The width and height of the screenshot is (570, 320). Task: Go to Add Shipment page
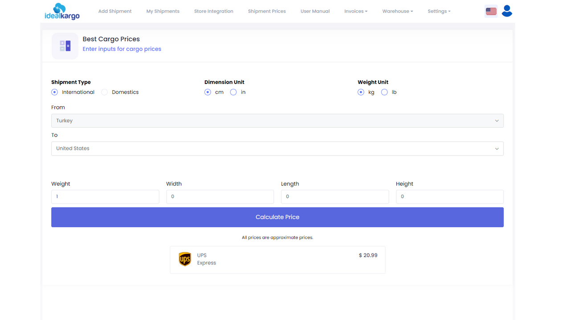[115, 11]
